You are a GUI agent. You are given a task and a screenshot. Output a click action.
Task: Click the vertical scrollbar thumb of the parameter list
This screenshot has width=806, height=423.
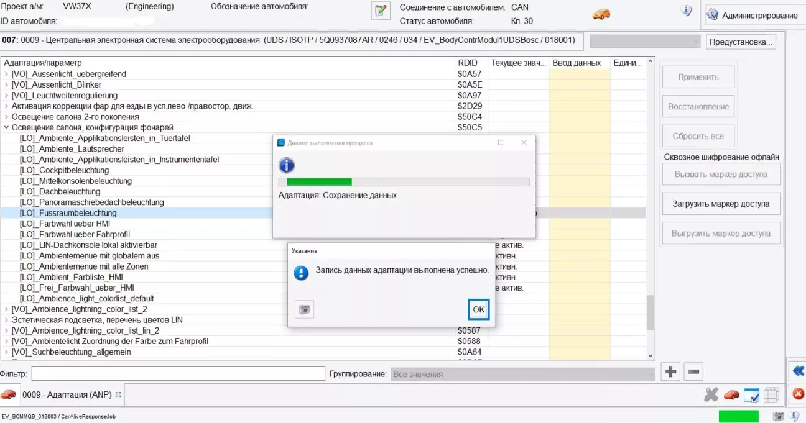(x=651, y=312)
